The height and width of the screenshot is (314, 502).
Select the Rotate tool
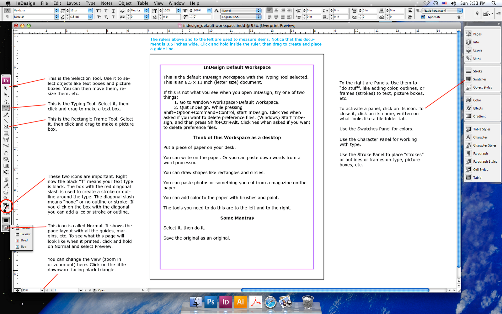tap(6, 153)
